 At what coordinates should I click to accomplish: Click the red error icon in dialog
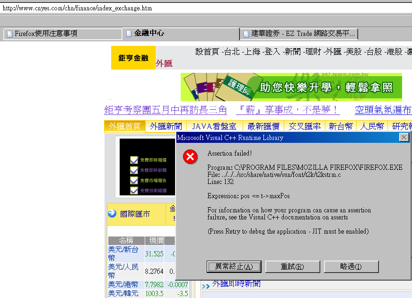coord(191,157)
